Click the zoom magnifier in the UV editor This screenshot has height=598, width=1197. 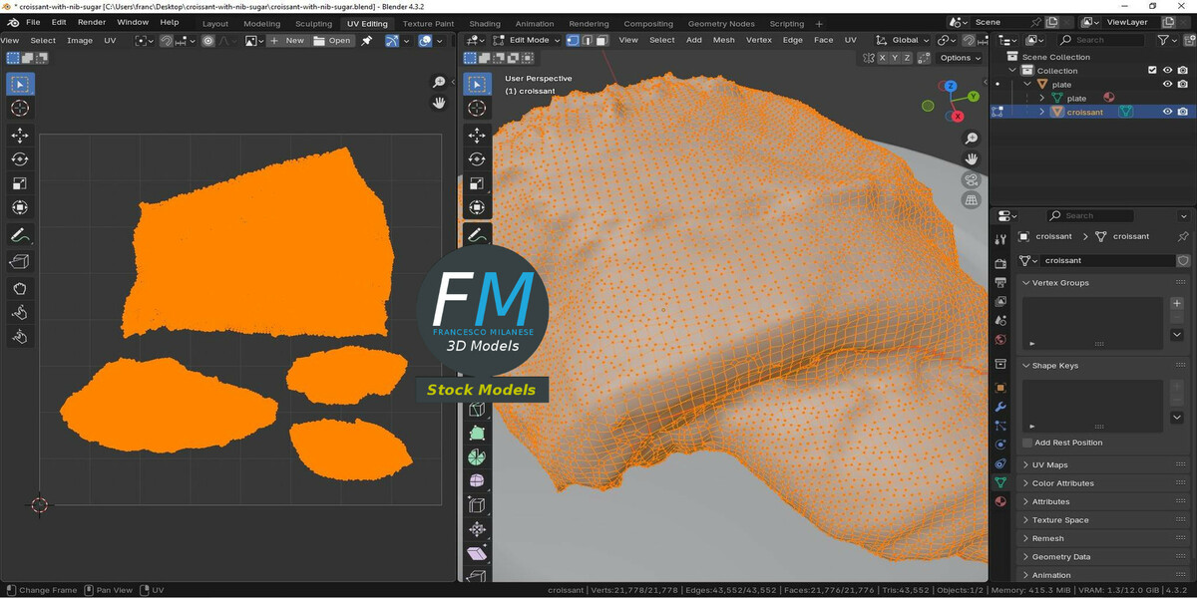point(439,82)
